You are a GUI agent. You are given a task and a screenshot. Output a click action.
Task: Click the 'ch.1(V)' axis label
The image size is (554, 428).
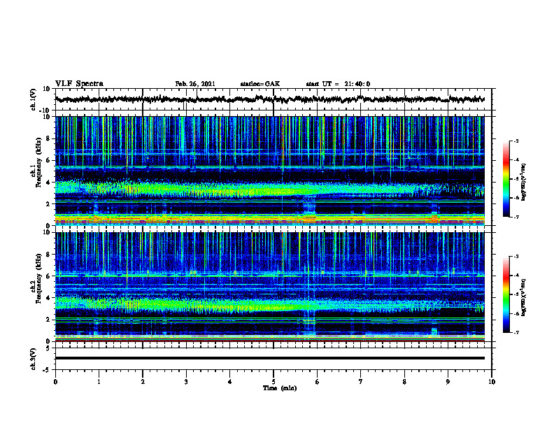coord(34,99)
